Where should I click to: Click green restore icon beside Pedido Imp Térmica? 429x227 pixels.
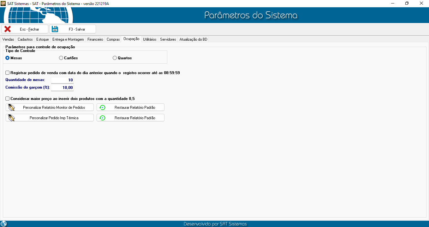[x=102, y=118]
